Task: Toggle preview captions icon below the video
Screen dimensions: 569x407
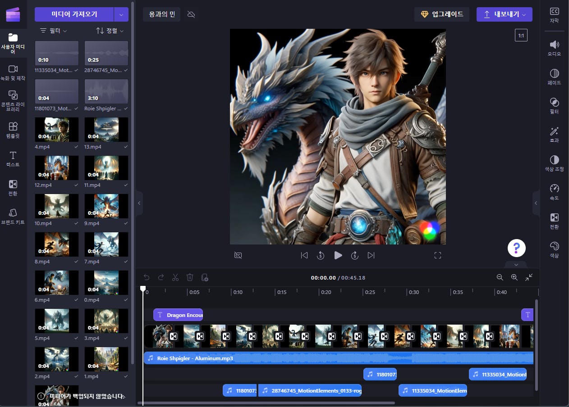Action: (238, 255)
